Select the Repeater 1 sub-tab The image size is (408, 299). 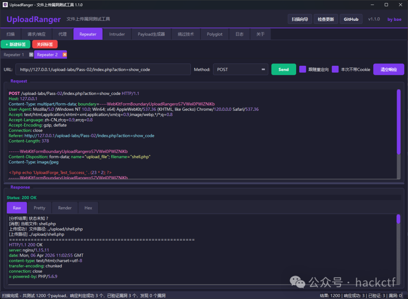(14, 55)
